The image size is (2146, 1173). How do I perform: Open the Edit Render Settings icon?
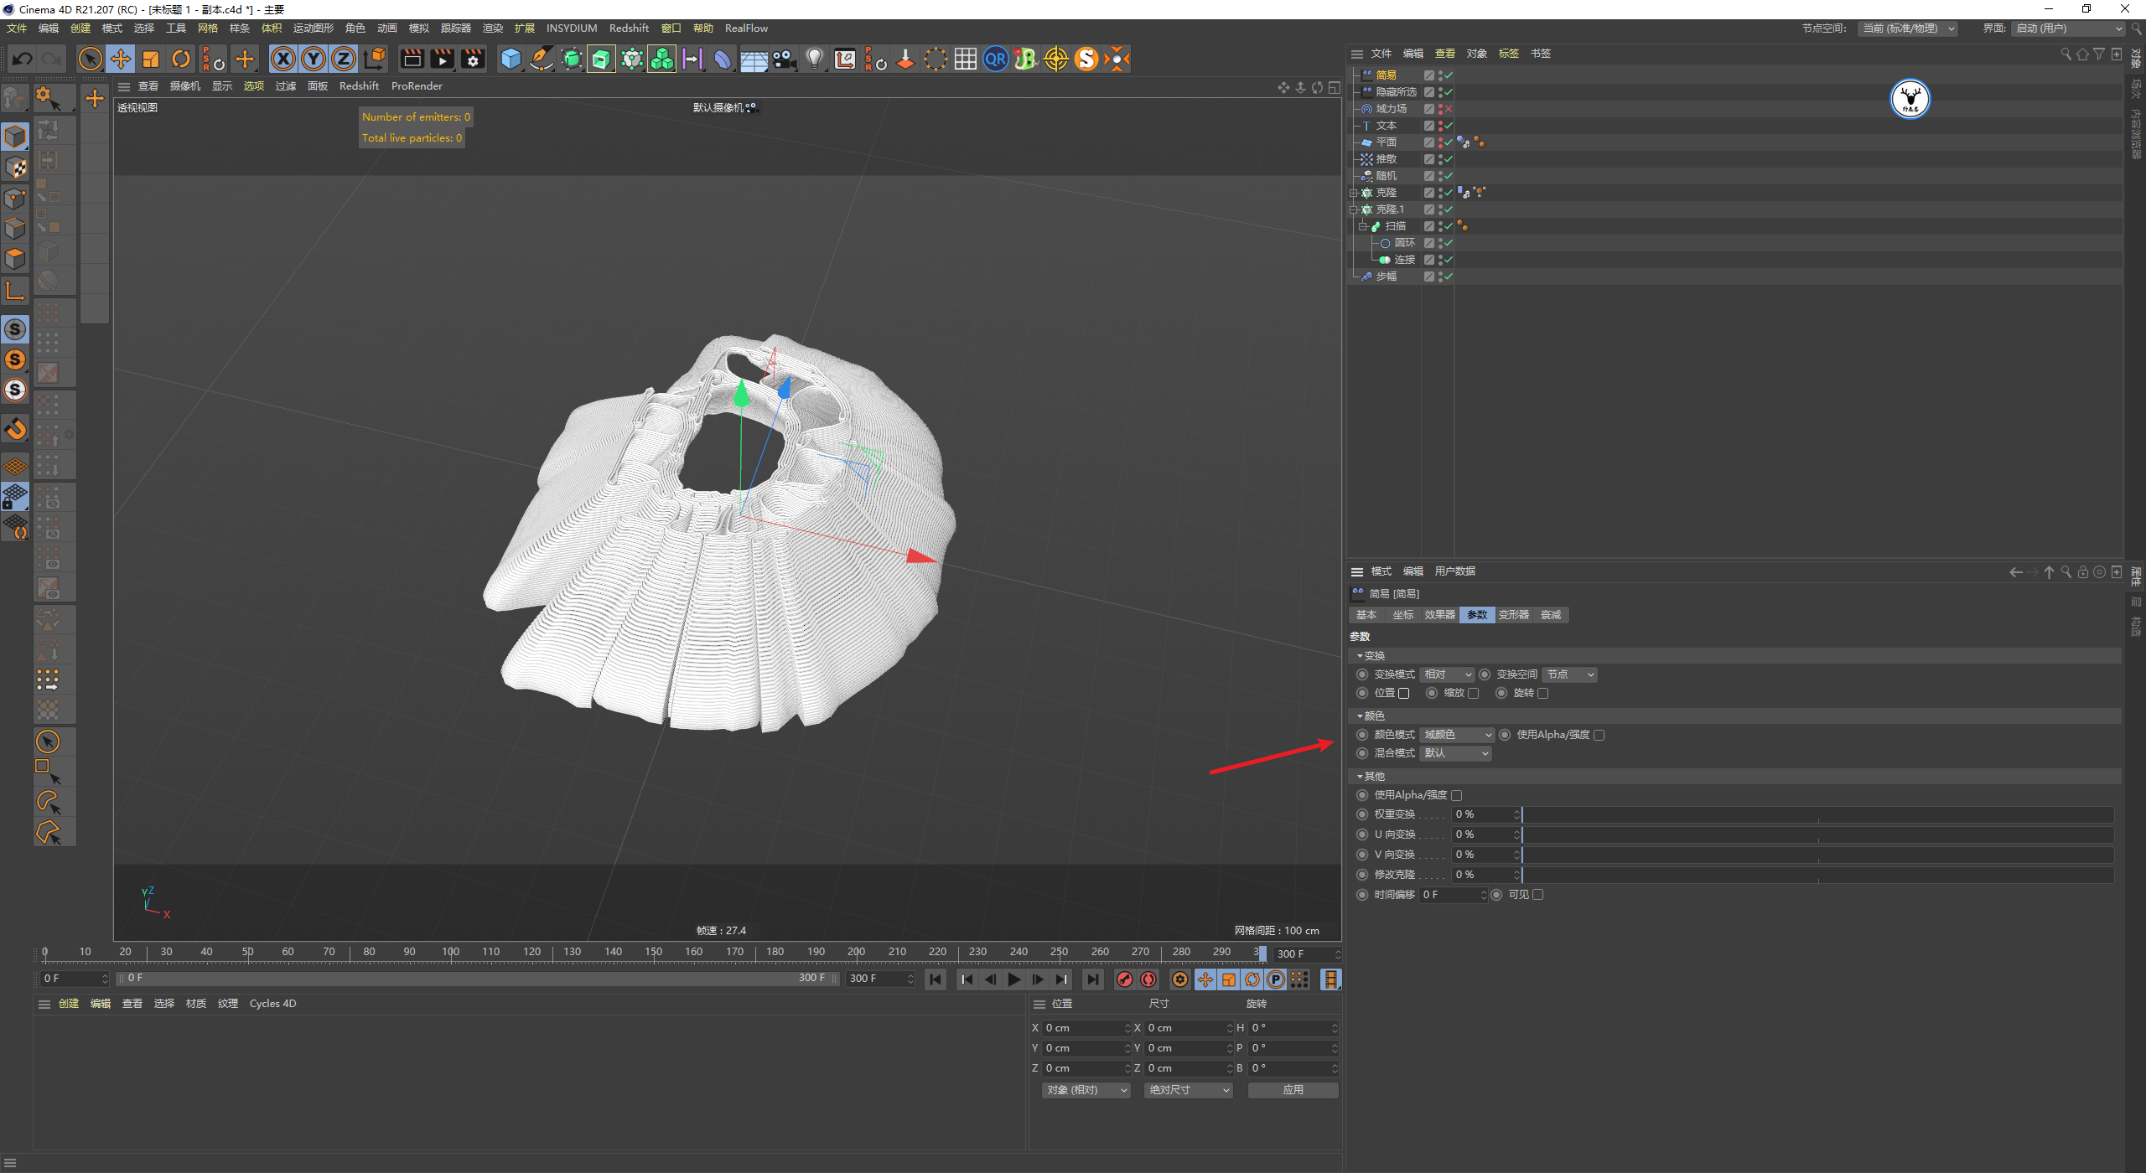(x=473, y=59)
